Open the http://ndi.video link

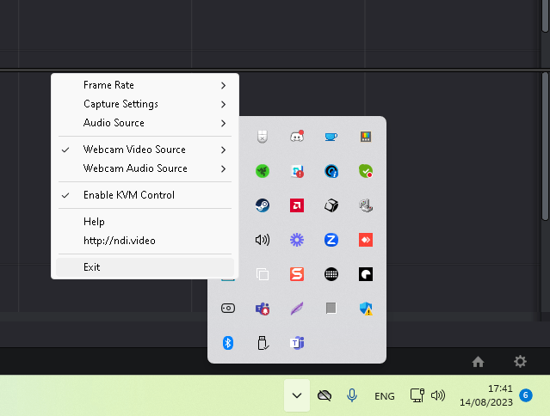(145, 241)
